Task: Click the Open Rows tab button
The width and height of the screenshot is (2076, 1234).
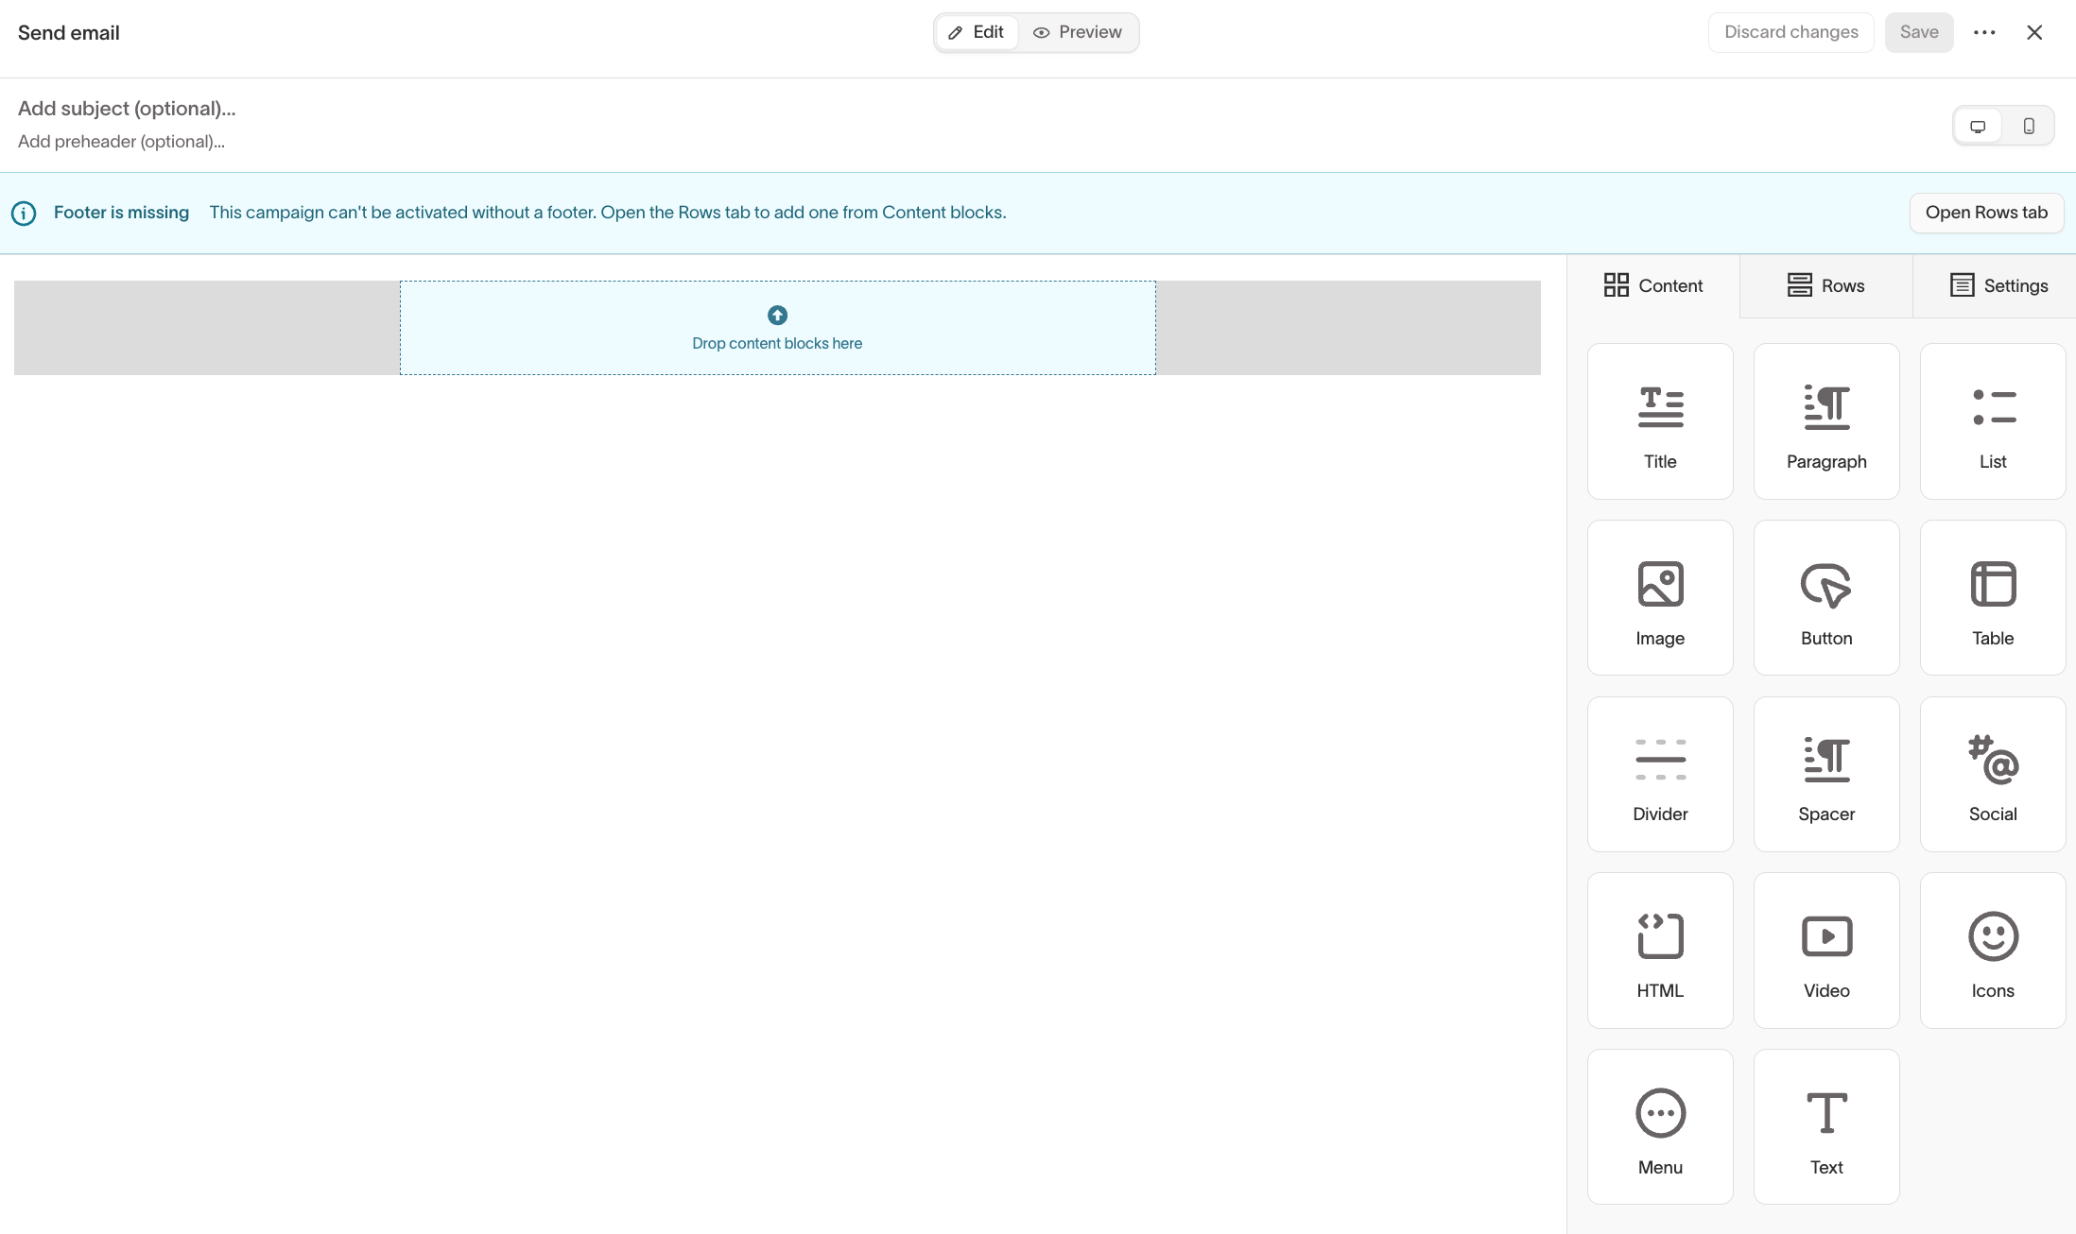Action: point(1986,213)
